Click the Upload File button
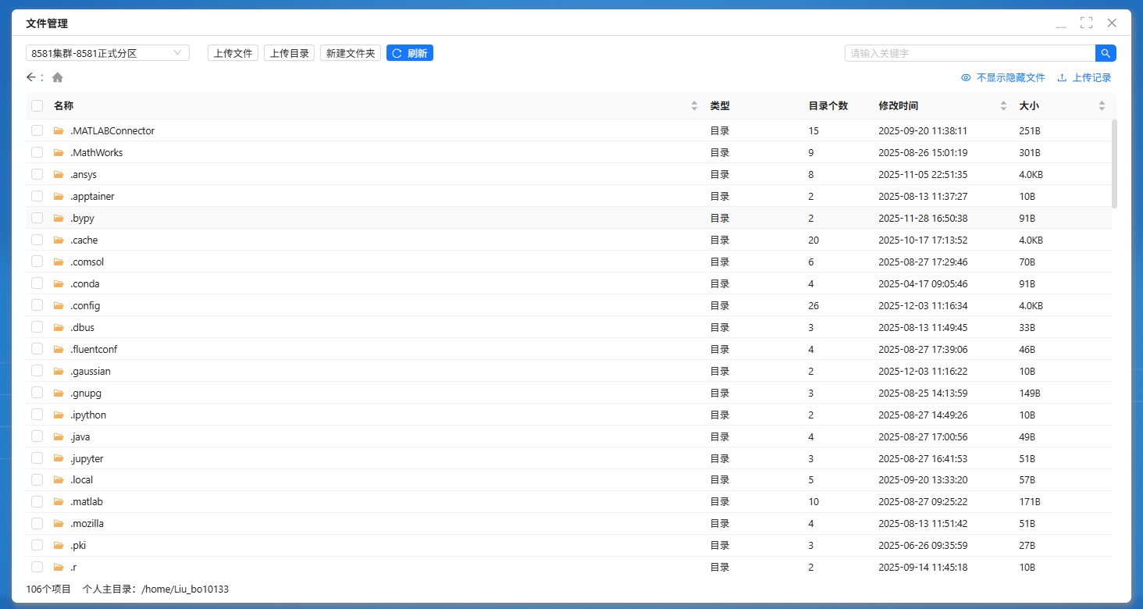The image size is (1143, 609). pyautogui.click(x=233, y=53)
